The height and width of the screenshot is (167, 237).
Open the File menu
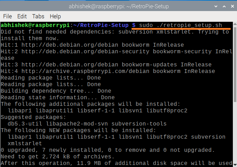pyautogui.click(x=7, y=16)
